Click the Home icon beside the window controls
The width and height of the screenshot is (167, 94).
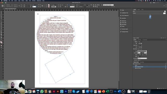coord(6,3)
